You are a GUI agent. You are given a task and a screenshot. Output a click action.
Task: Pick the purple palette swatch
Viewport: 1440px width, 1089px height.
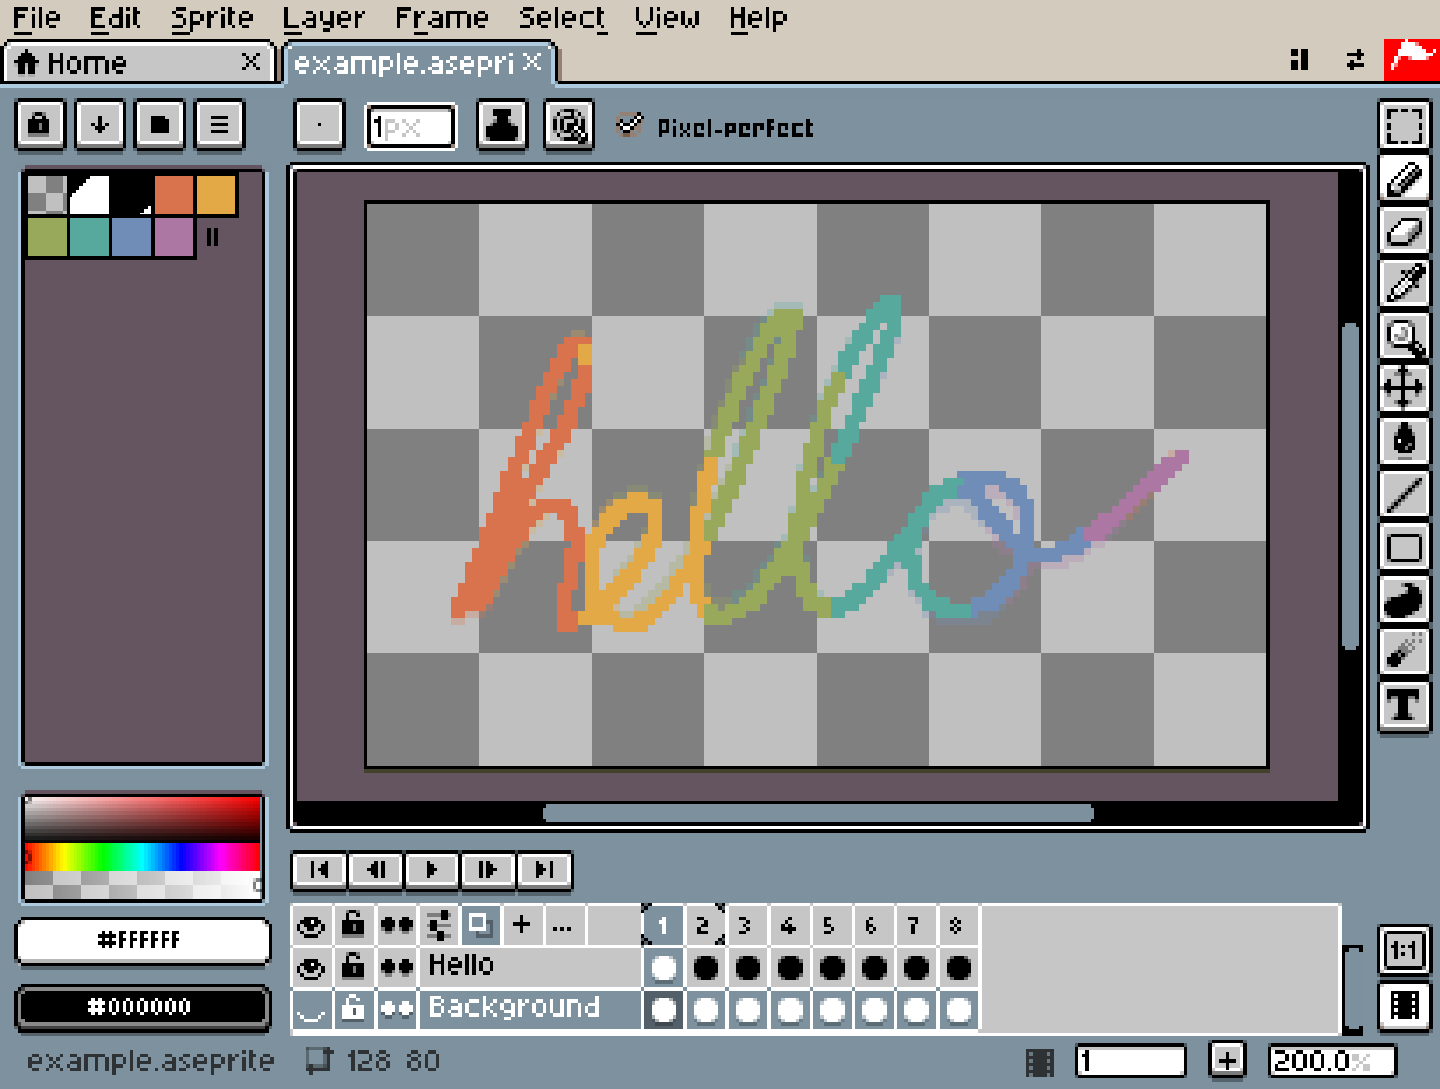point(174,237)
